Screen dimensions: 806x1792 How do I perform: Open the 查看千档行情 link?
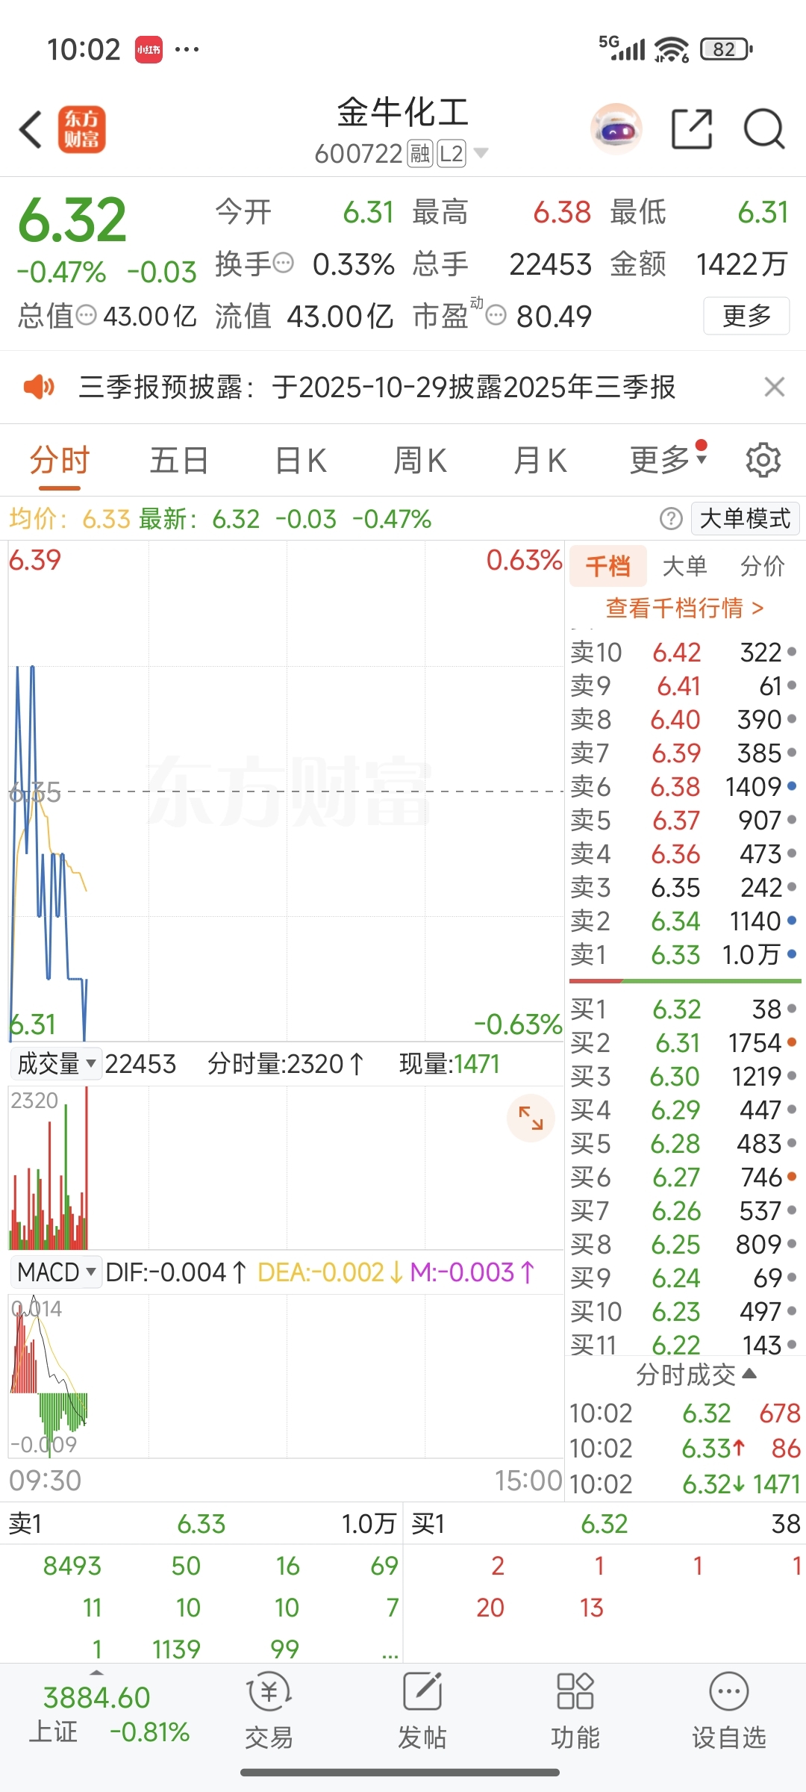pyautogui.click(x=685, y=608)
